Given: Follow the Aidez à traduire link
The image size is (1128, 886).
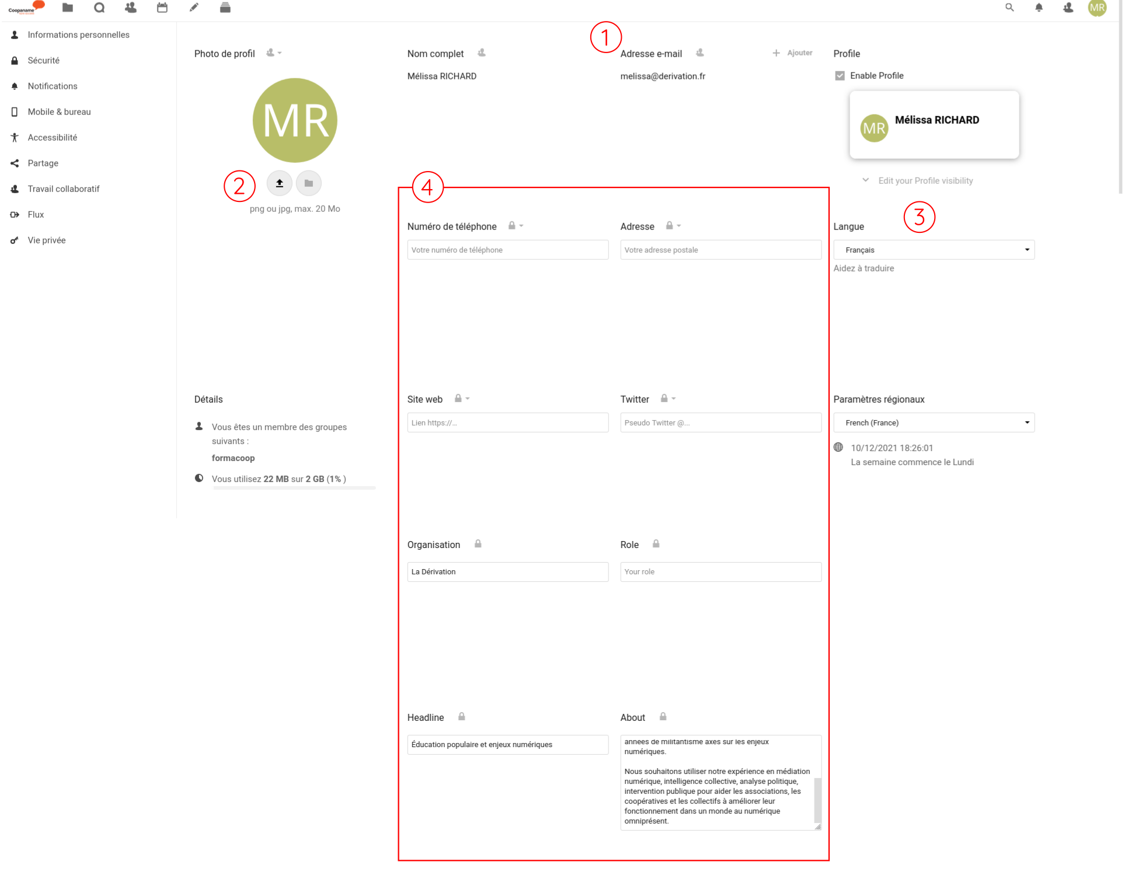Looking at the screenshot, I should [864, 268].
